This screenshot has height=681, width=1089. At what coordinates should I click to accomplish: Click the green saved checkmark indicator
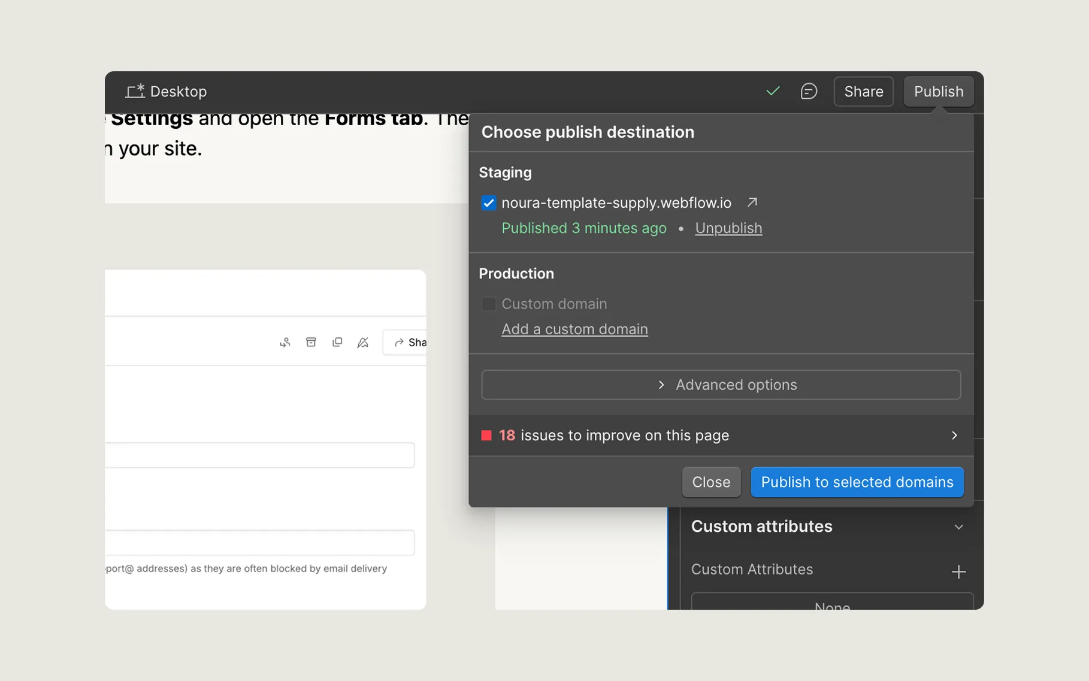pos(773,91)
